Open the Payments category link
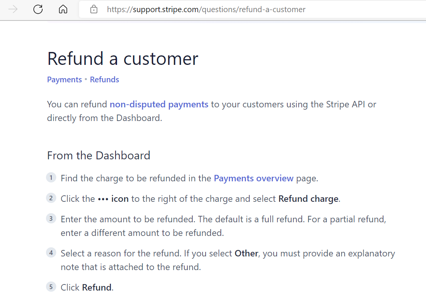Viewport: 426px width, 308px height. coord(64,79)
